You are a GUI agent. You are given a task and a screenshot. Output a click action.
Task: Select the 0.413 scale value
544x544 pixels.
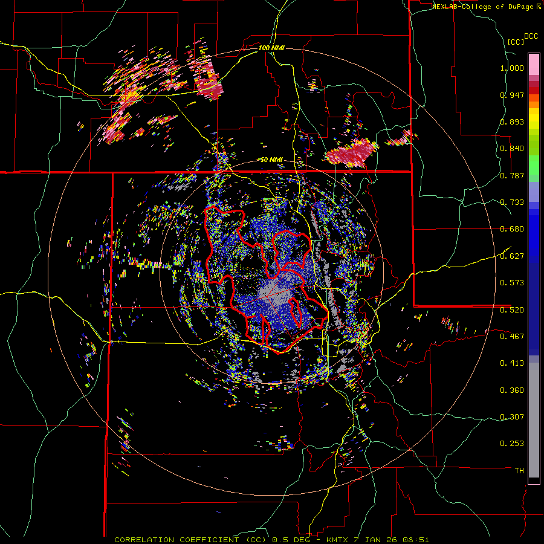512,363
